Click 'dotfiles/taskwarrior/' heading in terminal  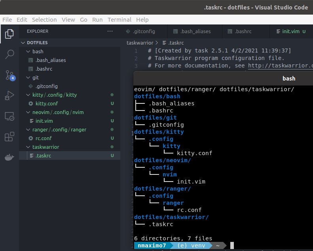point(171,217)
